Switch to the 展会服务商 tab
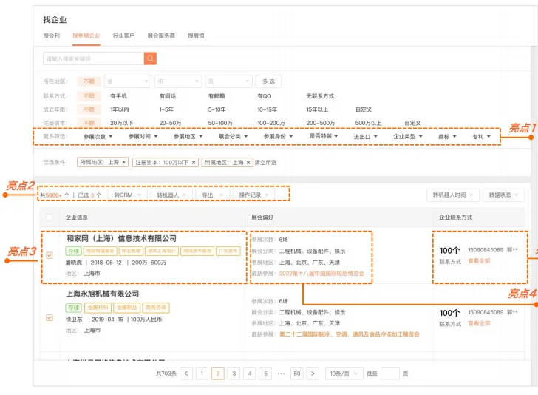Image resolution: width=538 pixels, height=395 pixels. [161, 36]
